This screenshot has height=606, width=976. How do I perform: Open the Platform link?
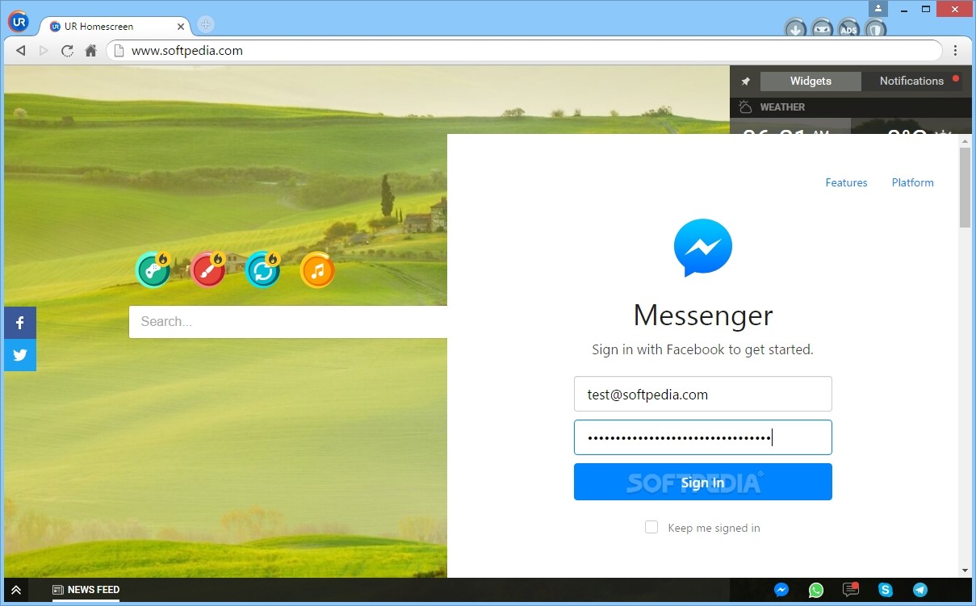click(x=912, y=182)
